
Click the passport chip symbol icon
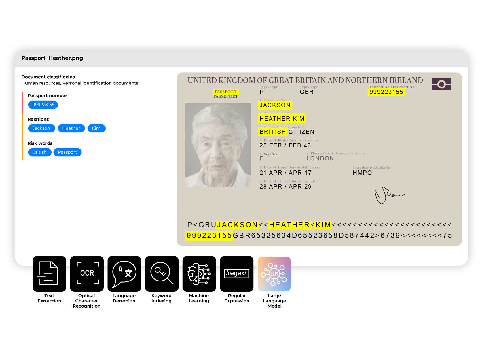[441, 84]
